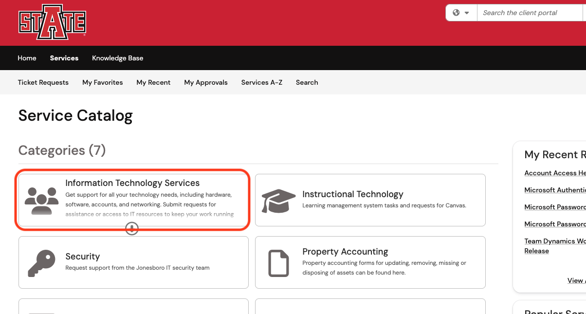Select the My Favorites tab

point(103,82)
